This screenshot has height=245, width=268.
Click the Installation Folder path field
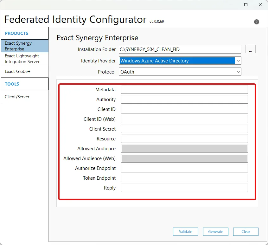(x=180, y=49)
